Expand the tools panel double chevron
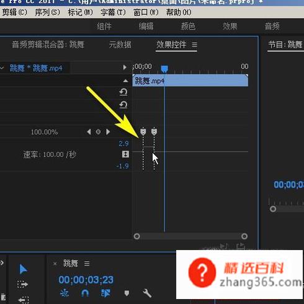304x304 pixels. 2,263
